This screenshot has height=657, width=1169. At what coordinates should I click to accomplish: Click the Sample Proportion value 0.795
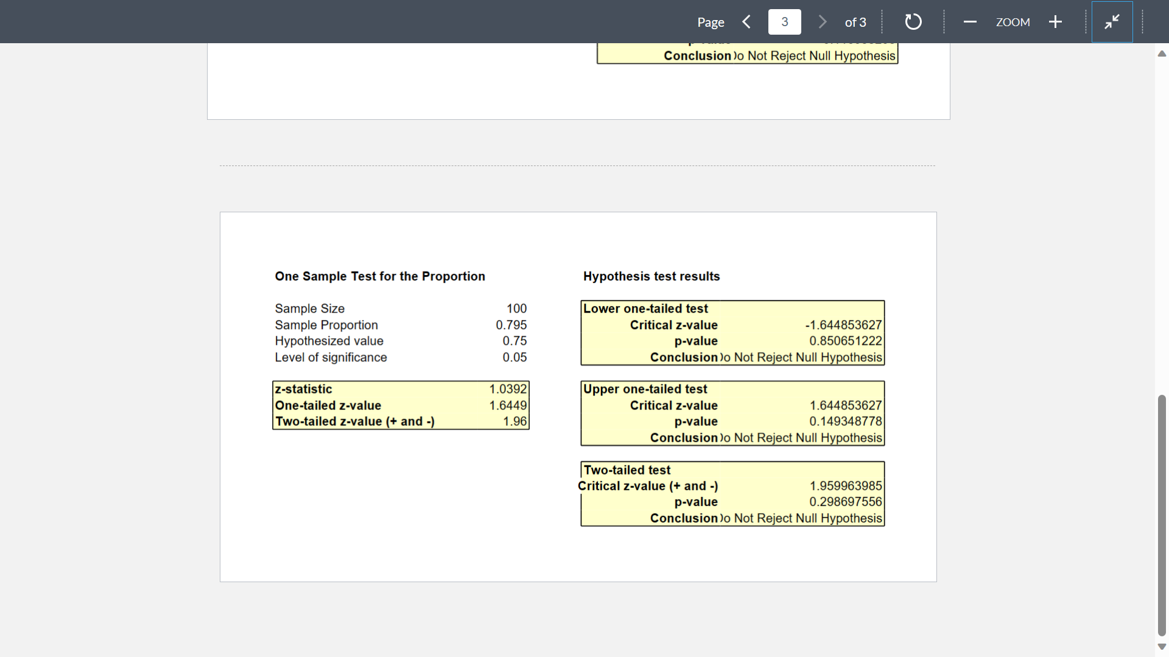(512, 324)
